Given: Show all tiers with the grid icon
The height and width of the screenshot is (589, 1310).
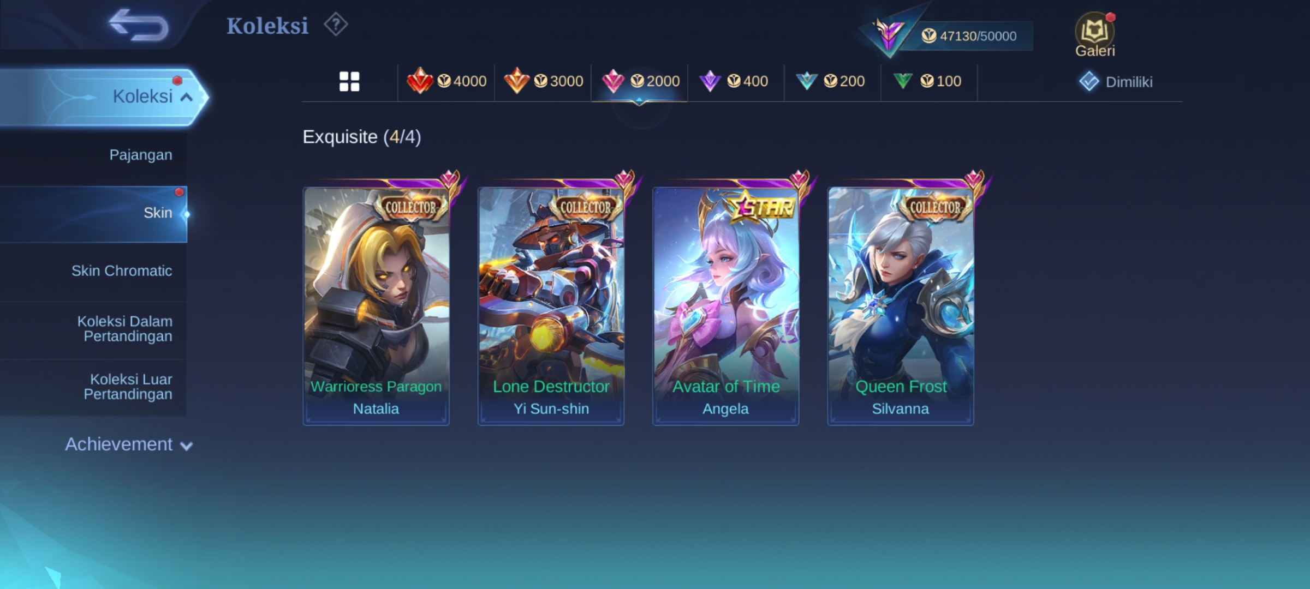Looking at the screenshot, I should coord(349,82).
